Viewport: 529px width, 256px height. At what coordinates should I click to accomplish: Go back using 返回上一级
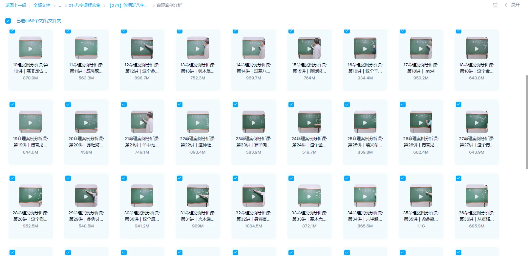coord(16,5)
